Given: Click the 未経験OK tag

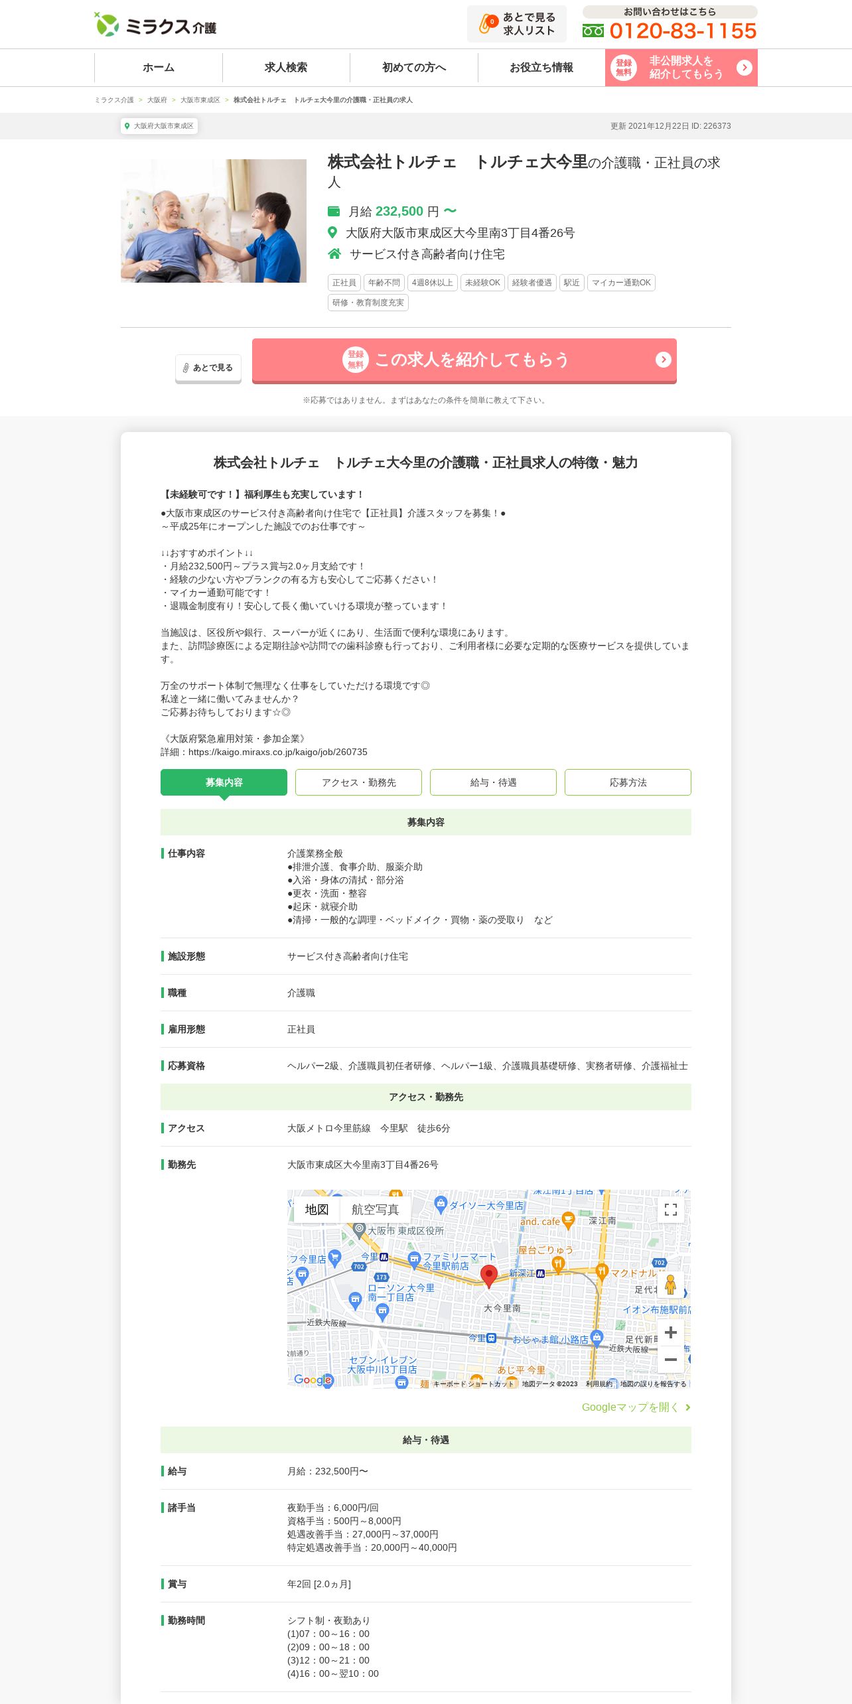Looking at the screenshot, I should point(482,283).
